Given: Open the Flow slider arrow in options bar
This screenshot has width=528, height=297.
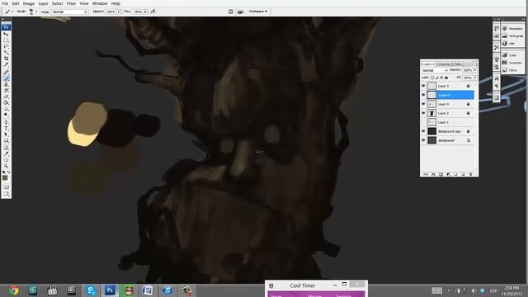Looking at the screenshot, I should [145, 12].
